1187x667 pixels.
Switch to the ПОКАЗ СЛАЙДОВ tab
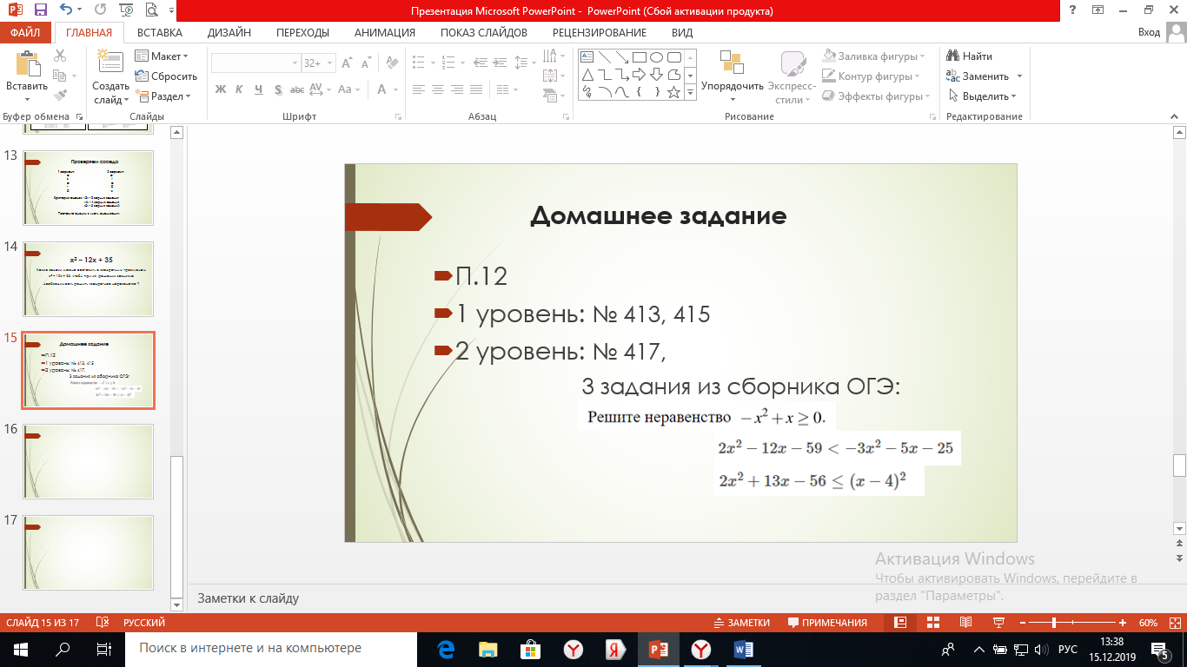(x=484, y=32)
